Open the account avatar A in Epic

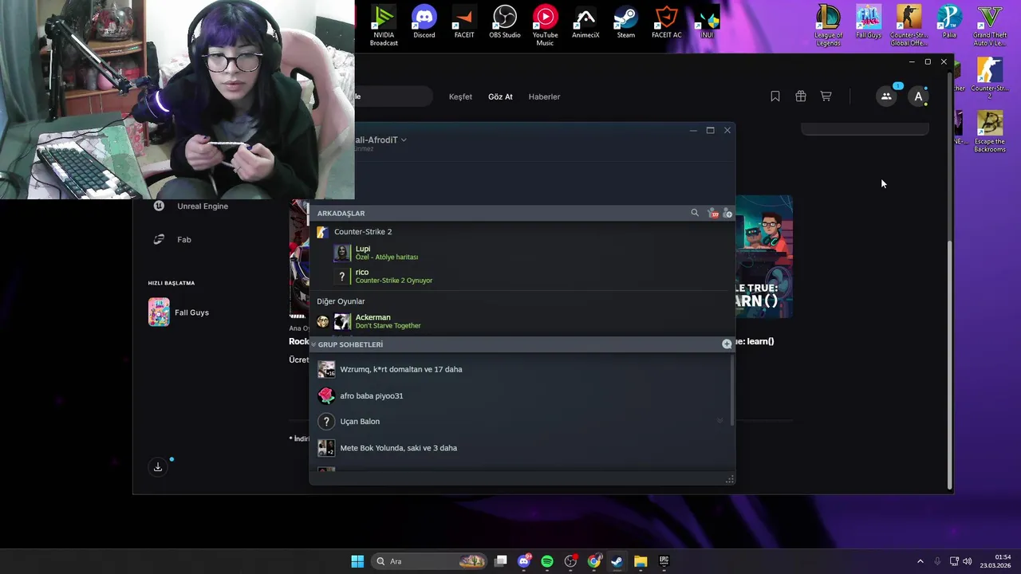pyautogui.click(x=919, y=96)
